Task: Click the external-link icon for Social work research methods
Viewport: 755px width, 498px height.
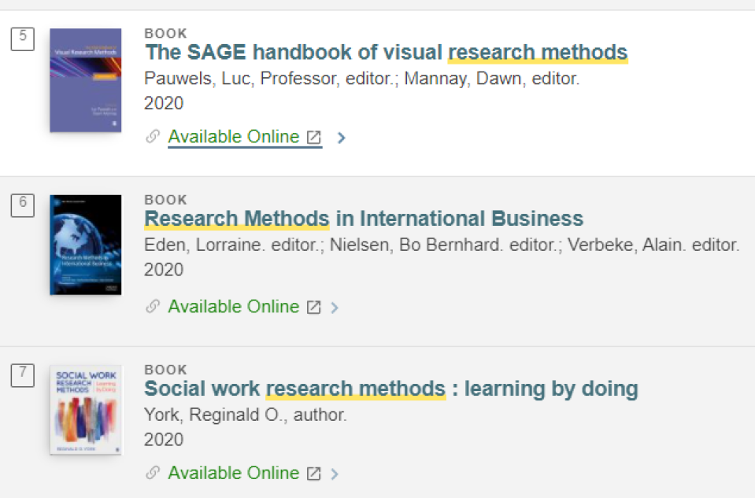Action: (314, 474)
